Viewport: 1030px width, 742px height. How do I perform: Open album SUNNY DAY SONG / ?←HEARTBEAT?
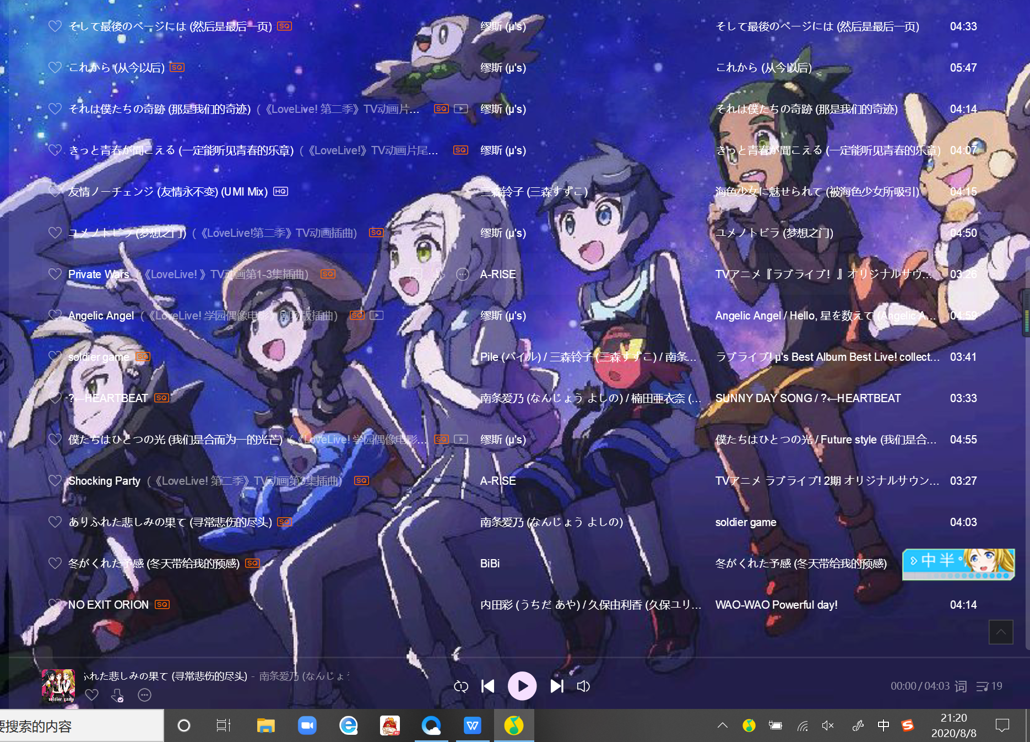[808, 398]
